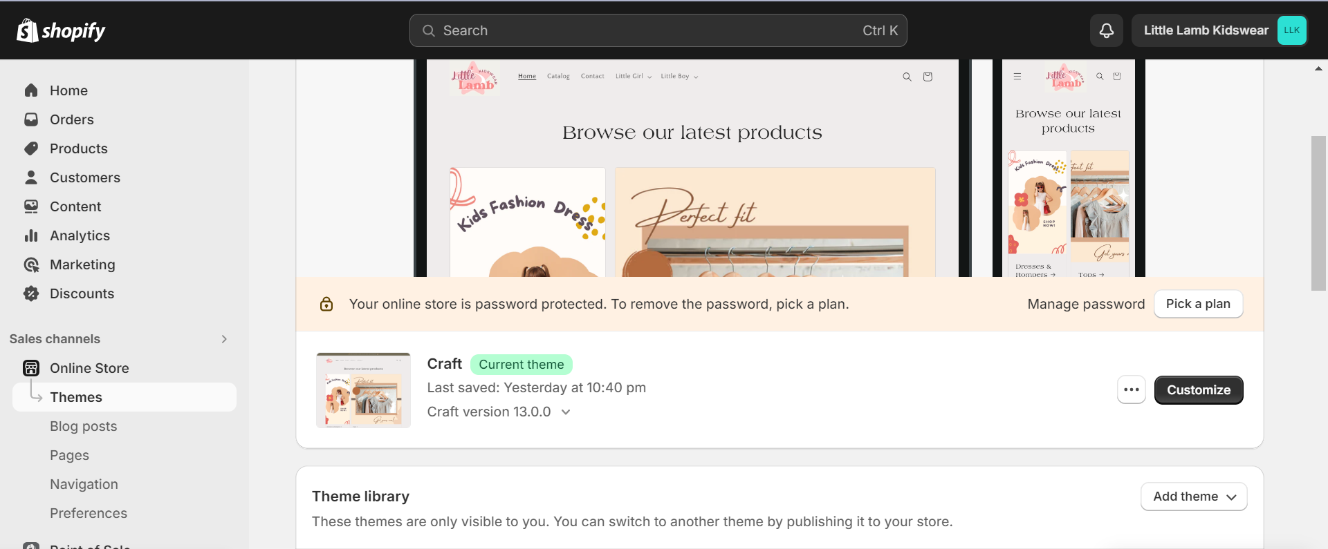Image resolution: width=1328 pixels, height=549 pixels.
Task: Click the Home icon in sidebar
Action: 31,90
